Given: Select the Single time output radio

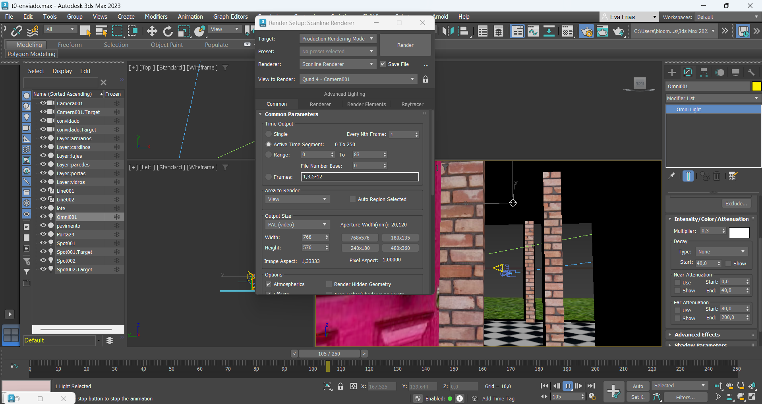Looking at the screenshot, I should (x=269, y=134).
